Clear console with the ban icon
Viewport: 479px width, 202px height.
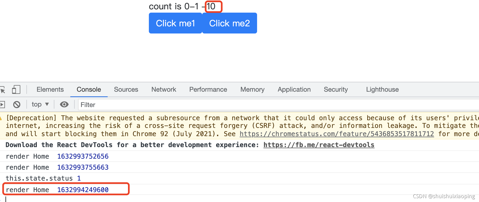coord(17,105)
